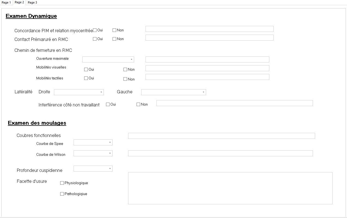Mark the Physiologique checkbox under Facette d'usure

pos(62,183)
